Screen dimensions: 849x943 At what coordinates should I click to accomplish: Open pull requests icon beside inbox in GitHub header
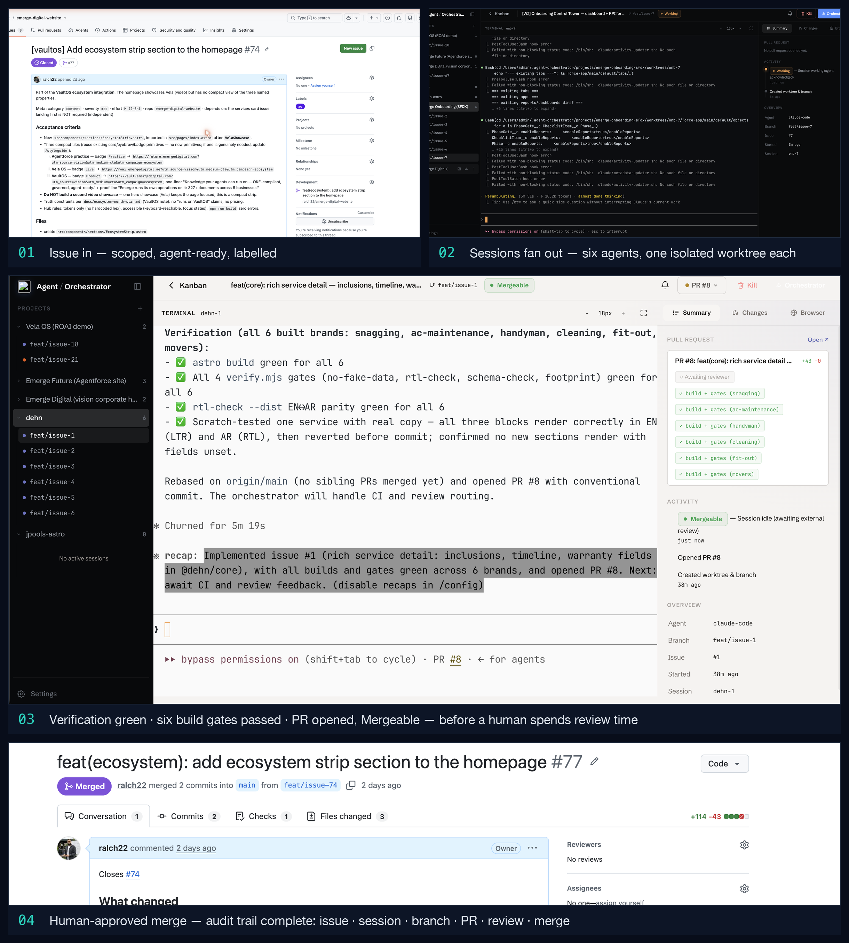pos(398,18)
